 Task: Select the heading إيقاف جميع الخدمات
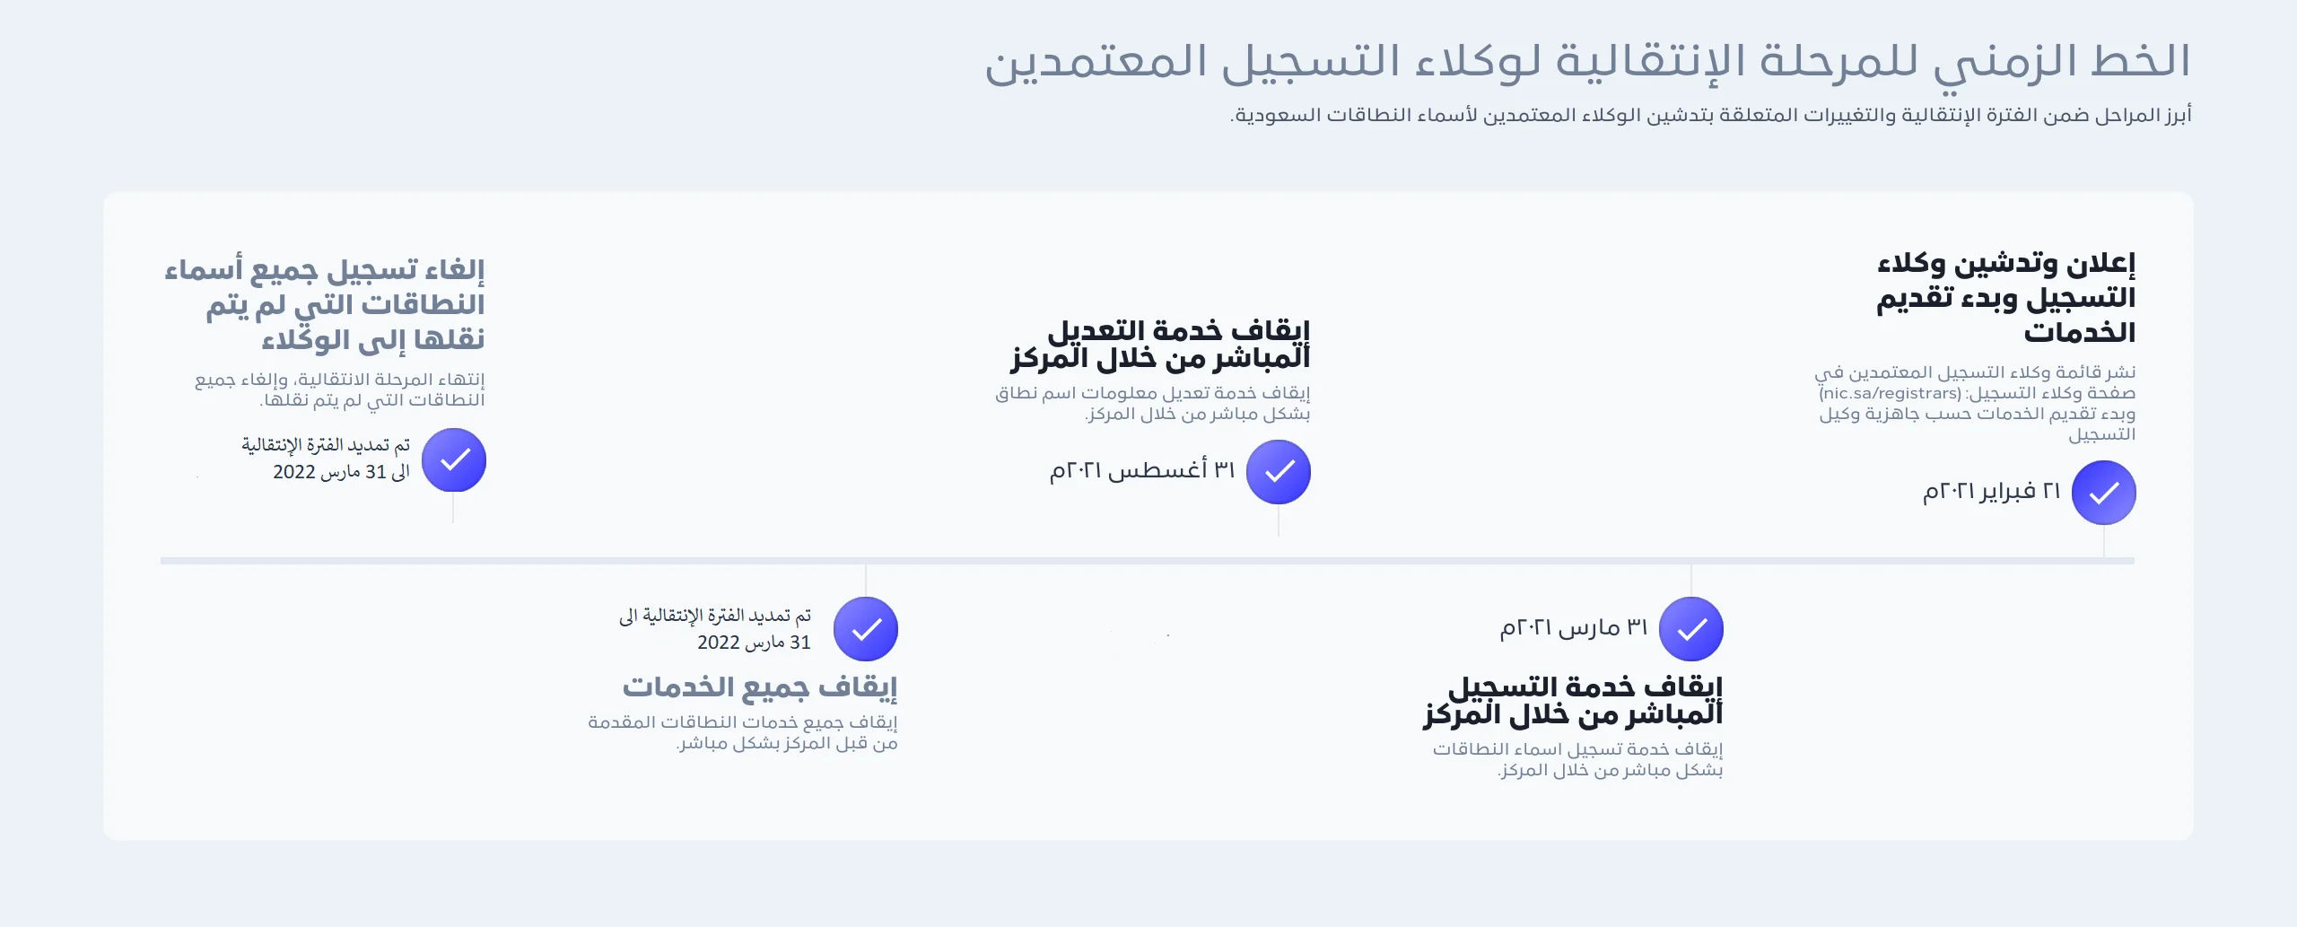click(x=760, y=687)
